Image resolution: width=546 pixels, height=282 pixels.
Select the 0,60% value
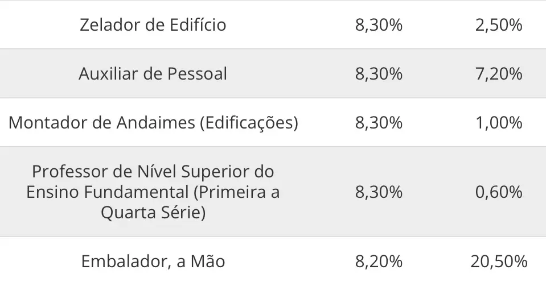coord(499,192)
